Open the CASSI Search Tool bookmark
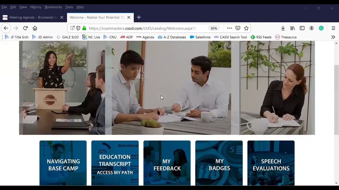This screenshot has width=339, height=190. (230, 37)
